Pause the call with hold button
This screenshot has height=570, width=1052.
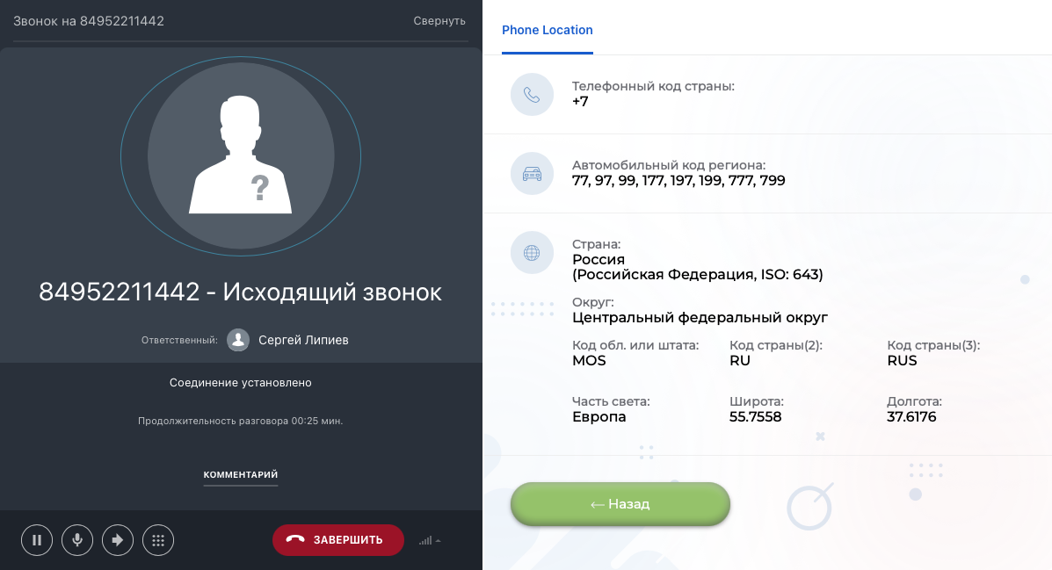[37, 540]
